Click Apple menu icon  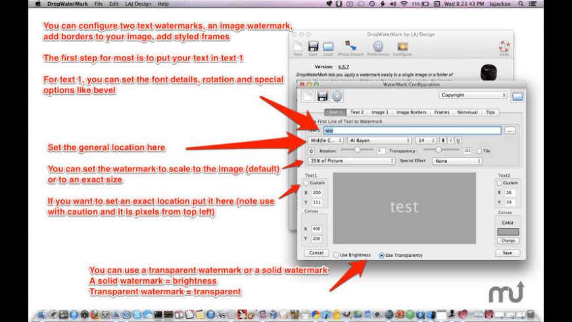pyautogui.click(x=38, y=4)
